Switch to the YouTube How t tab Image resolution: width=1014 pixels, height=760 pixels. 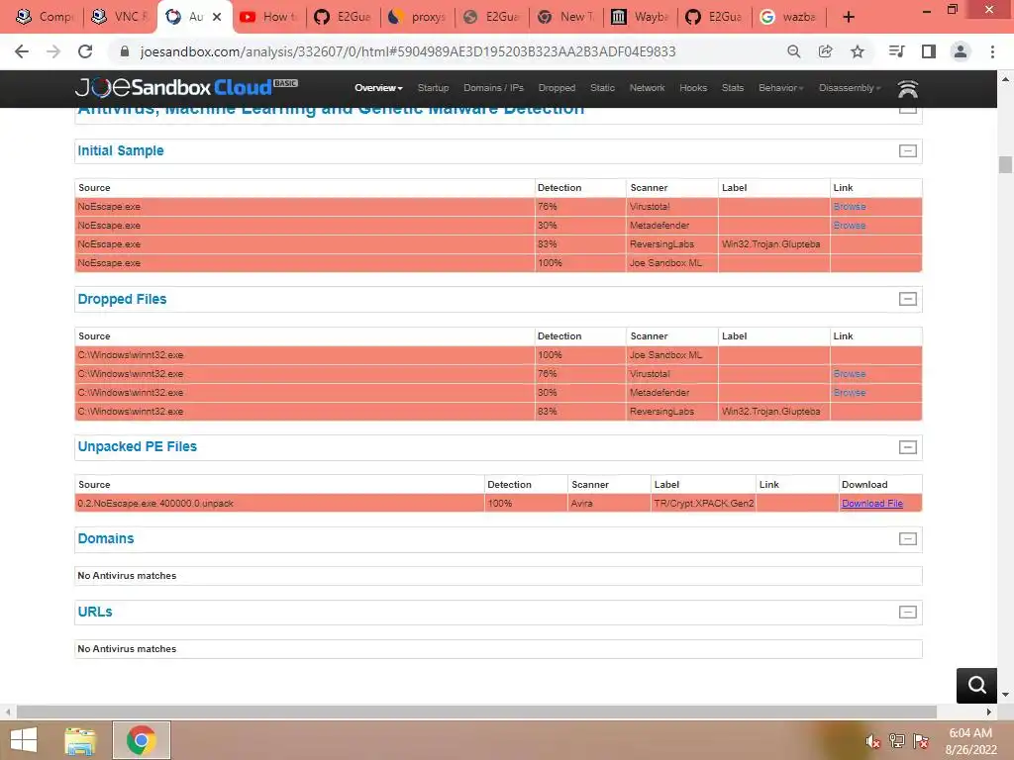point(267,17)
